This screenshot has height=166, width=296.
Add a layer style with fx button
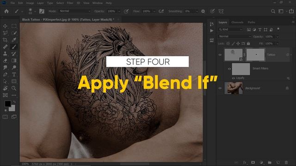point(245,162)
